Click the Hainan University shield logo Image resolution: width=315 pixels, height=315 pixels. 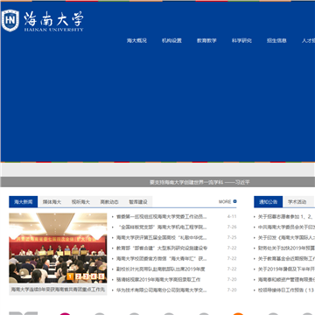pyautogui.click(x=10, y=20)
